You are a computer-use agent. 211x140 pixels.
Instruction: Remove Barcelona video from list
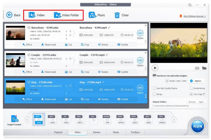tap(146, 25)
